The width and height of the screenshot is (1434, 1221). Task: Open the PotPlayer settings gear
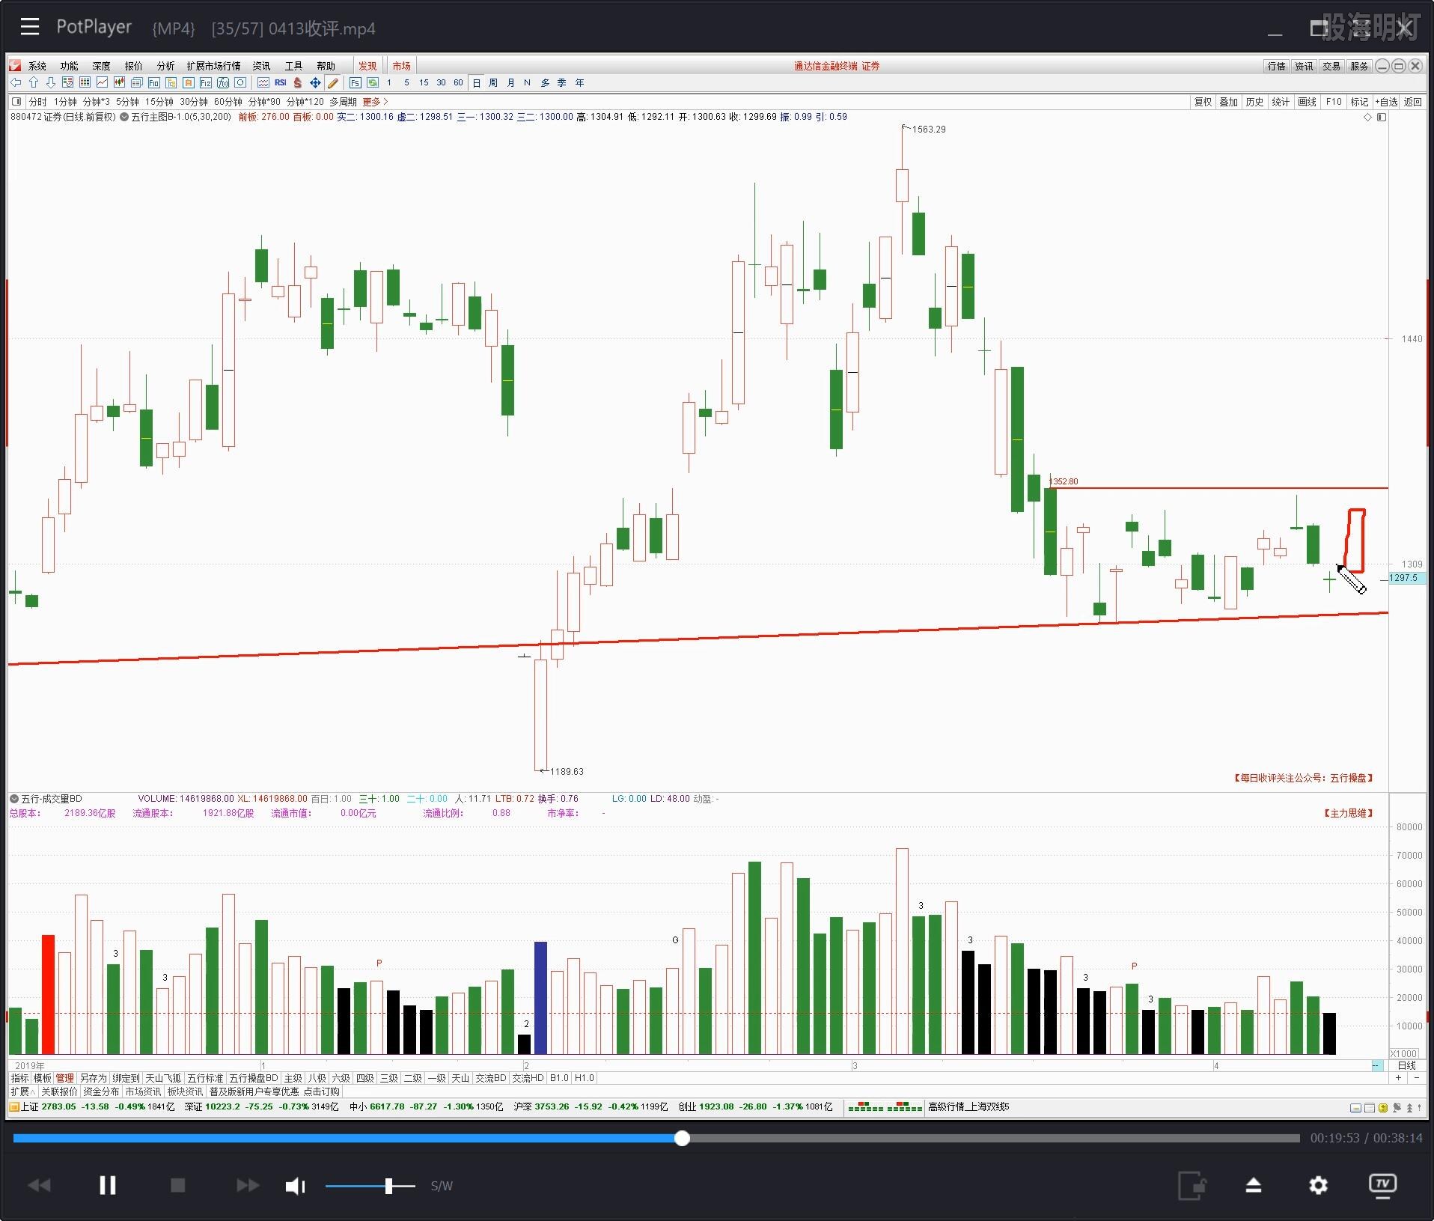pyautogui.click(x=1318, y=1185)
